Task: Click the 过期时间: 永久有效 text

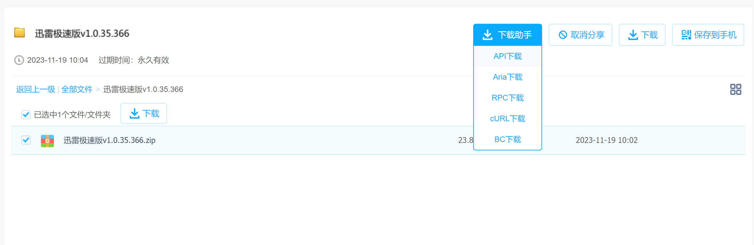Action: click(x=134, y=60)
